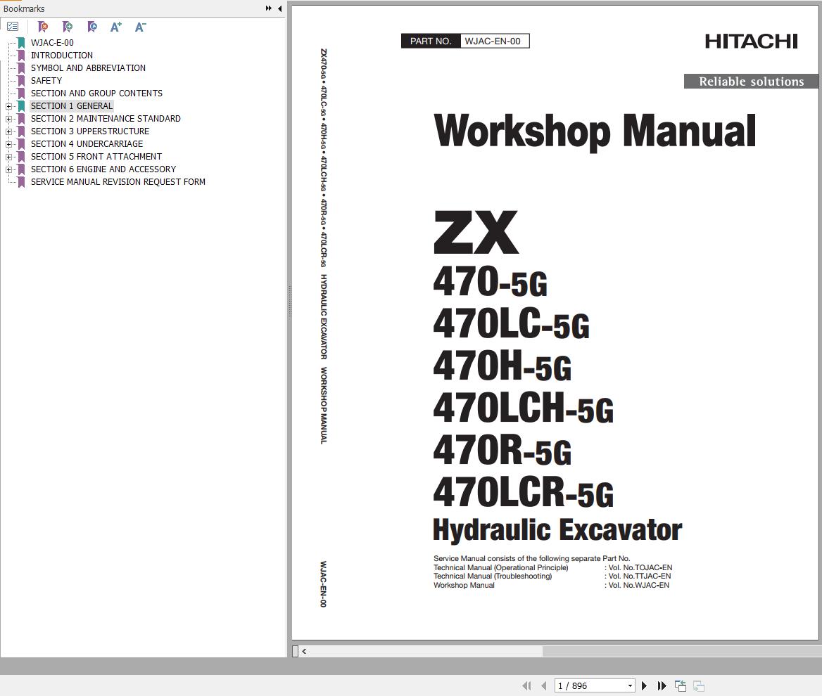This screenshot has height=696, width=822.
Task: Go to the previous page
Action: click(x=543, y=685)
